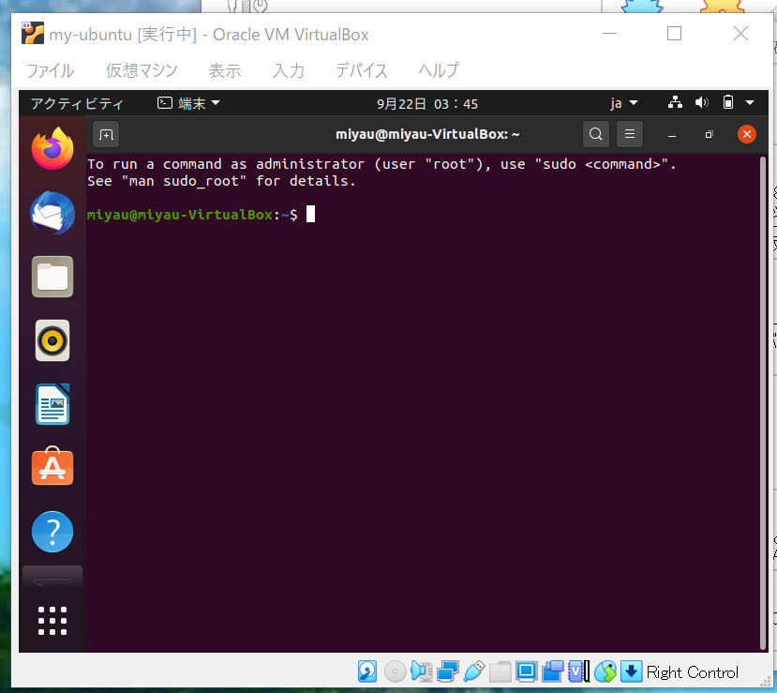777x693 pixels.
Task: Click the volume icon in top bar
Action: (x=702, y=103)
